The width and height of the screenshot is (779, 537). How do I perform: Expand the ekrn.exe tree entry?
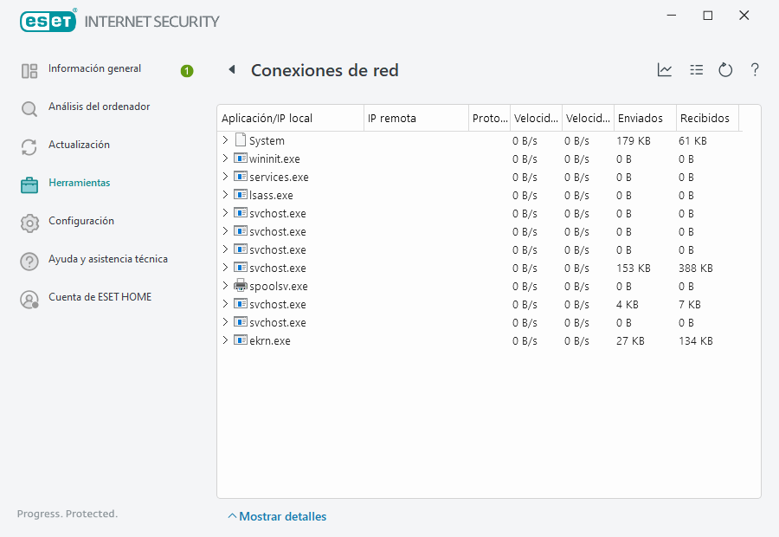pyautogui.click(x=225, y=340)
